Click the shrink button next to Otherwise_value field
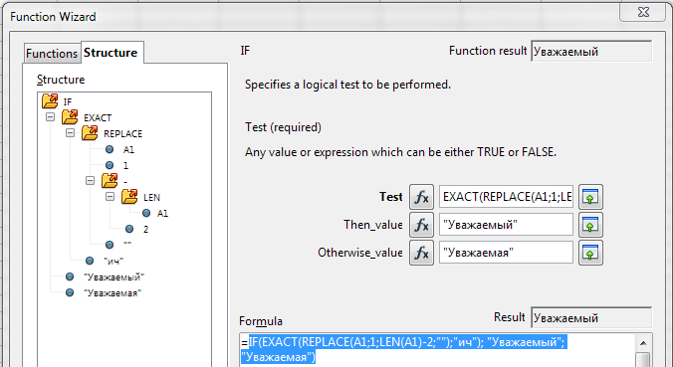Screen dimensions: 673x367 (x=590, y=253)
